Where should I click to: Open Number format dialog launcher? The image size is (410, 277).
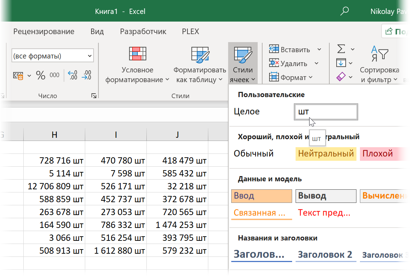pos(94,96)
